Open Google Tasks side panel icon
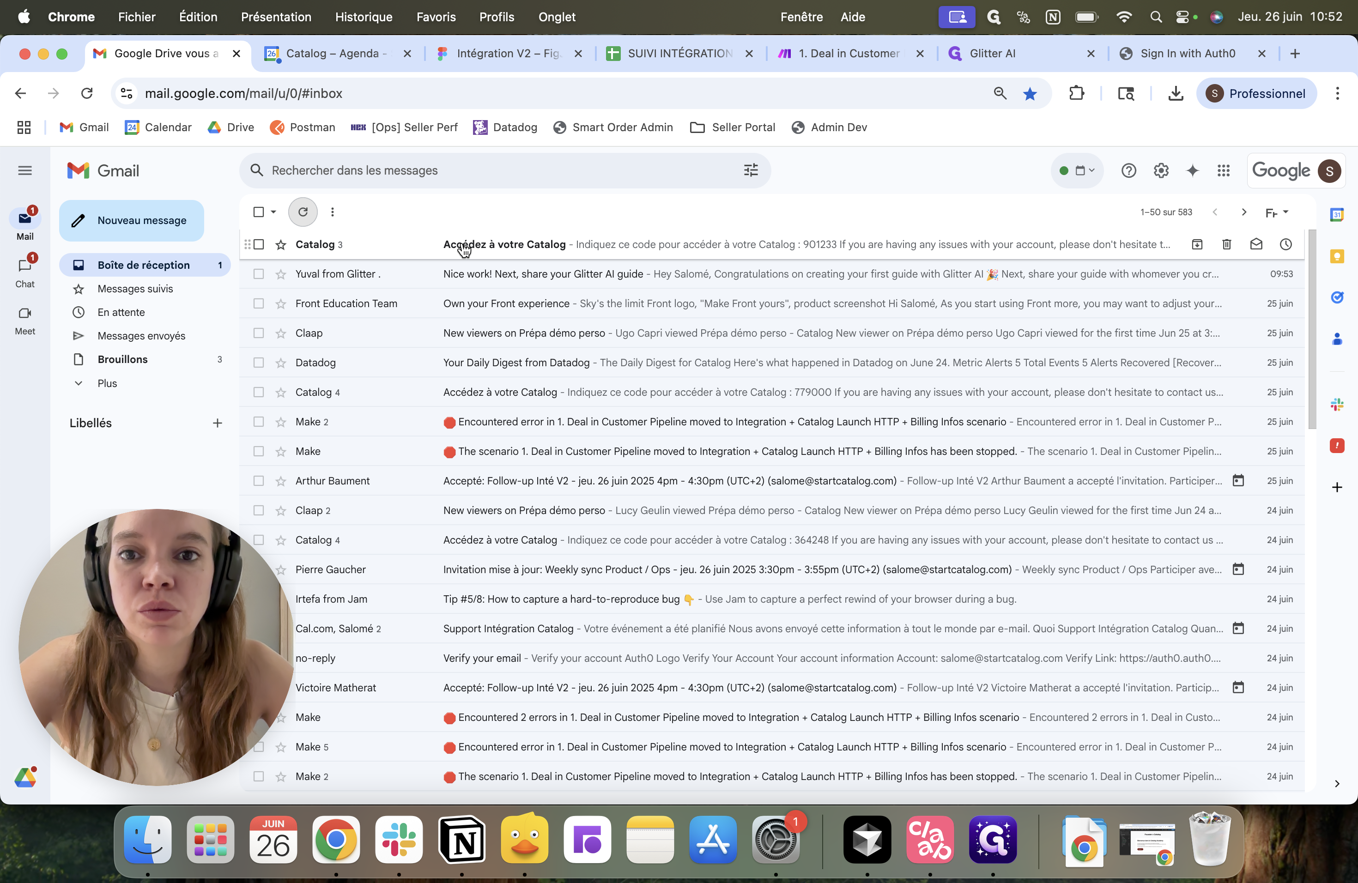 [1337, 297]
